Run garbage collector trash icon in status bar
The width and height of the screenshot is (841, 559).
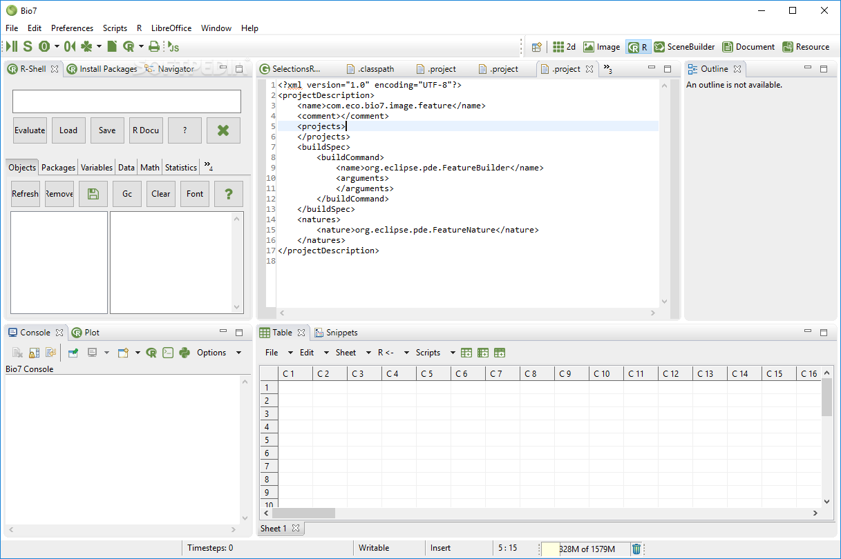pyautogui.click(x=636, y=549)
